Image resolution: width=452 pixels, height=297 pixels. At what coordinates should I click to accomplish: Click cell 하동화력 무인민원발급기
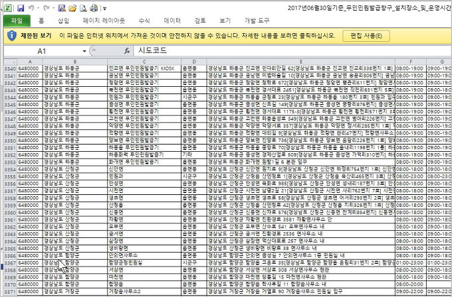pyautogui.click(x=144, y=154)
